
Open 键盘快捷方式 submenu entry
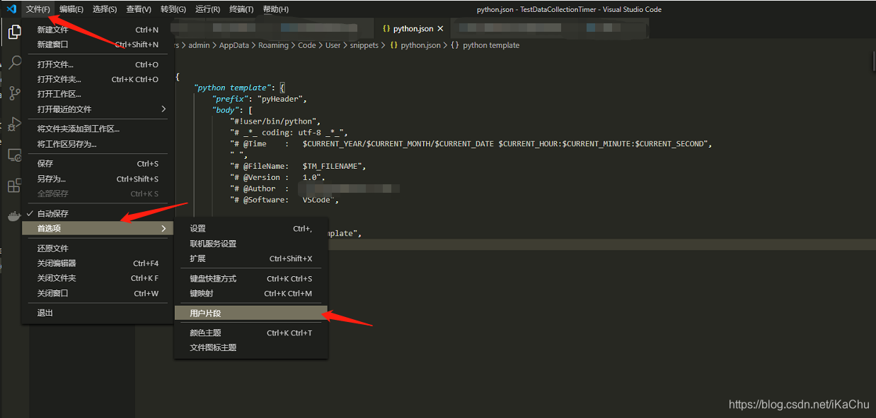(251, 278)
